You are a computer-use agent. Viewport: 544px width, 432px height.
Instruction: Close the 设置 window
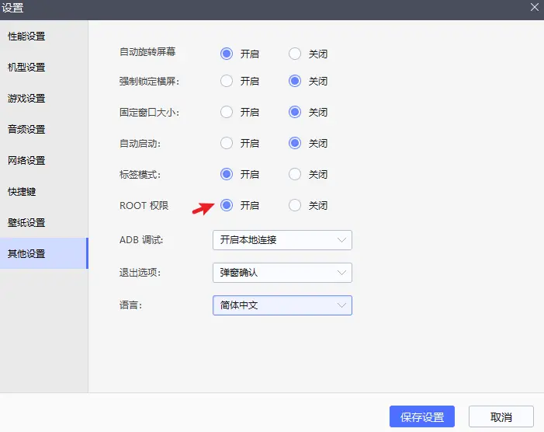(x=535, y=7)
